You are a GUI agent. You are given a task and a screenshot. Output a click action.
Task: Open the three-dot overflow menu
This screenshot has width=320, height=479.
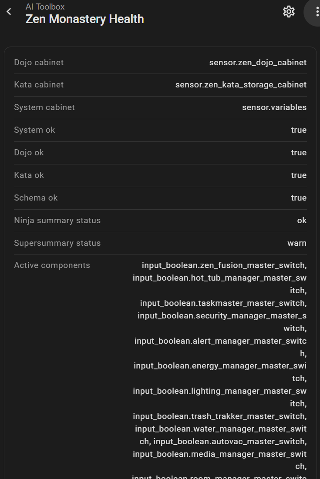point(317,12)
